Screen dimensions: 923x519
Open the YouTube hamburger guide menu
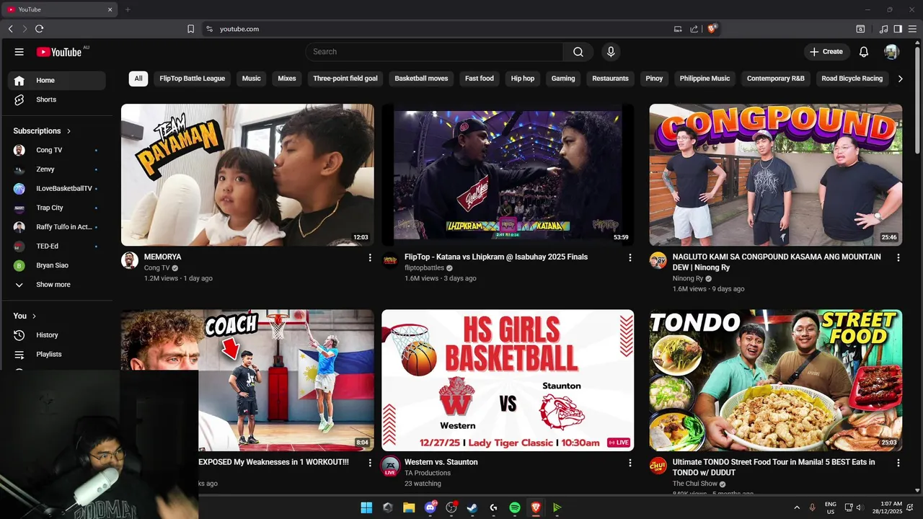coord(19,52)
